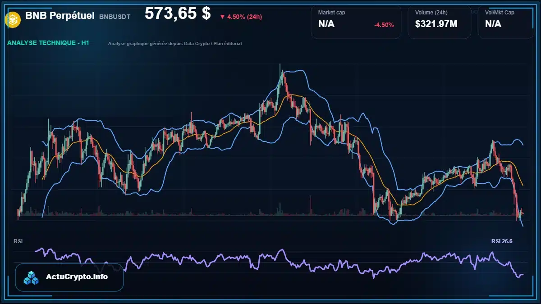The width and height of the screenshot is (541, 304).
Task: Click the 'N/A' value under Vol/Mkt Cap
Action: point(493,24)
